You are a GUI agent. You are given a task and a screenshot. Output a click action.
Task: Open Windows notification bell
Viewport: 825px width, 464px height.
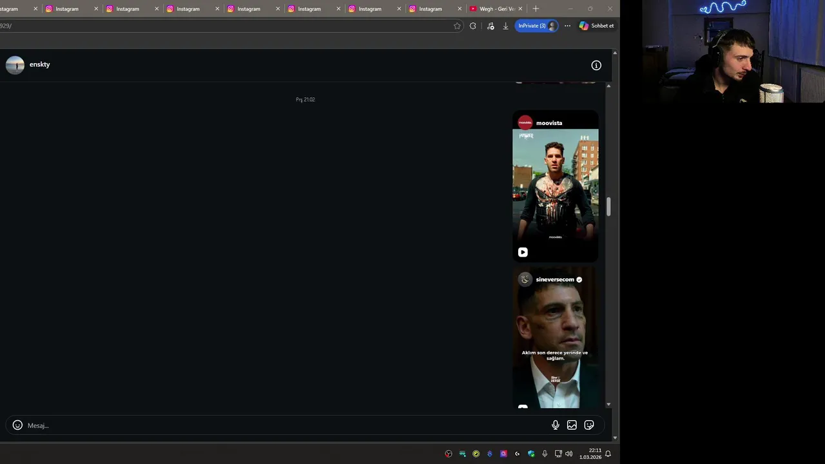tap(608, 454)
